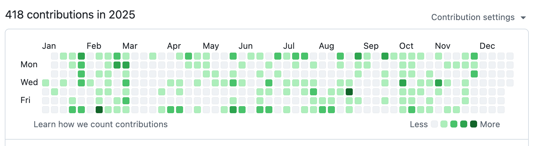
Task: Click the darkest green legend swatch
Action: click(x=474, y=124)
